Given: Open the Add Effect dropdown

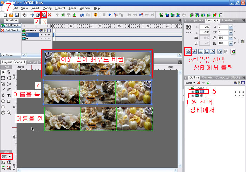Looking at the screenshot, I should tap(11, 25).
